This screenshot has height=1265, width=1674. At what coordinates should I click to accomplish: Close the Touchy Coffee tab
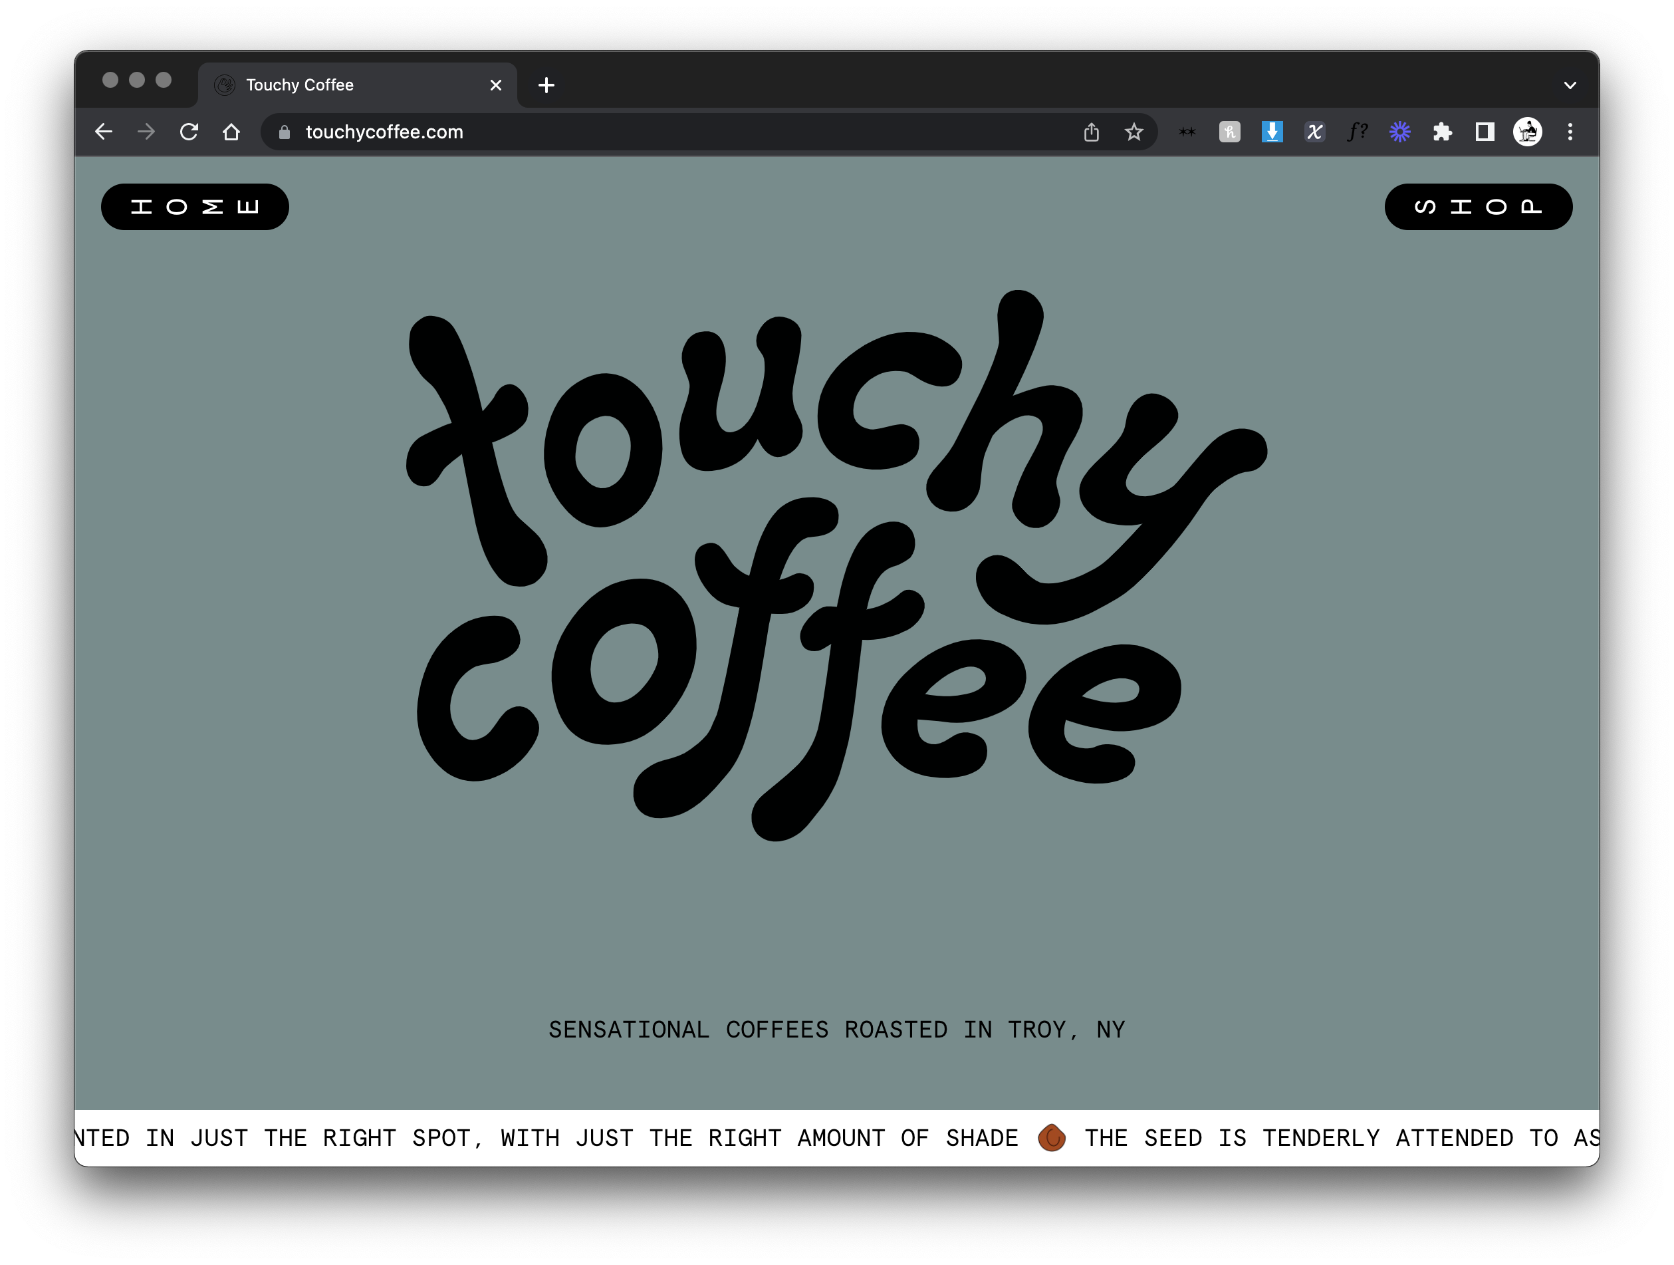496,86
